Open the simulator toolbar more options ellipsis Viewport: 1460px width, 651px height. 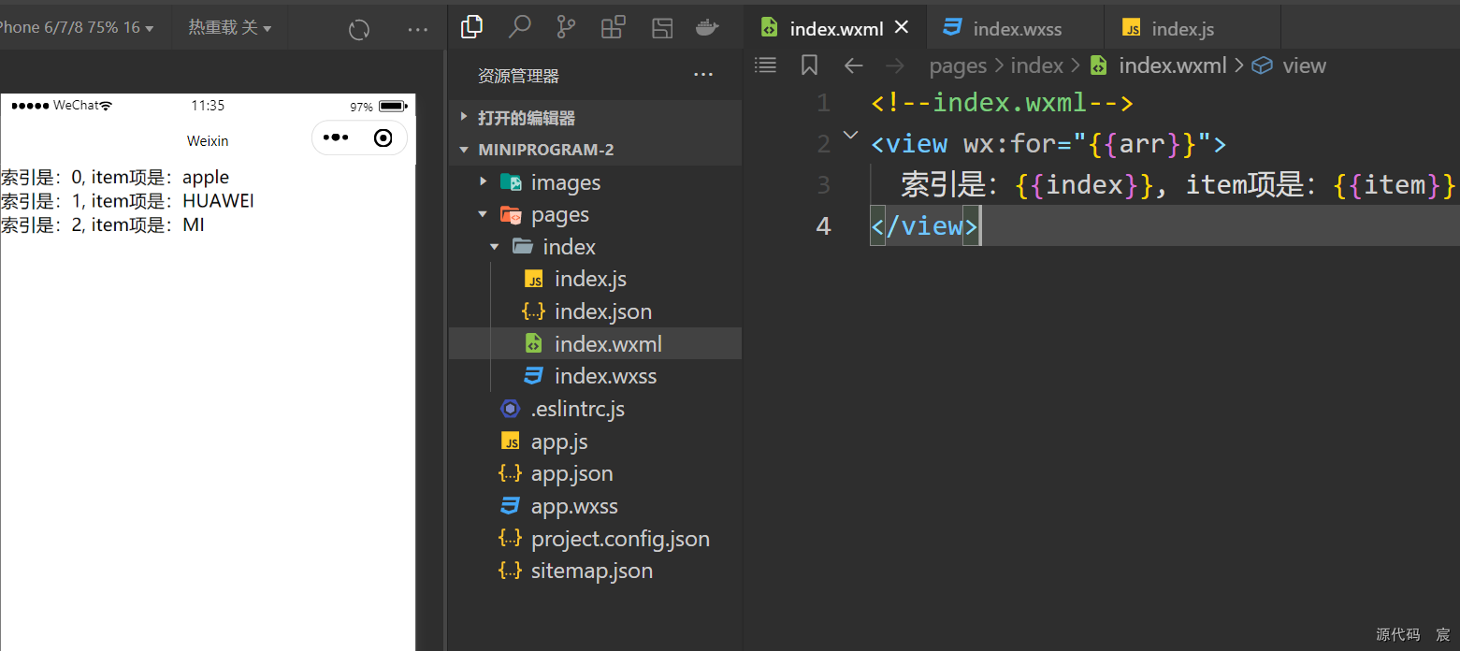[x=418, y=30]
